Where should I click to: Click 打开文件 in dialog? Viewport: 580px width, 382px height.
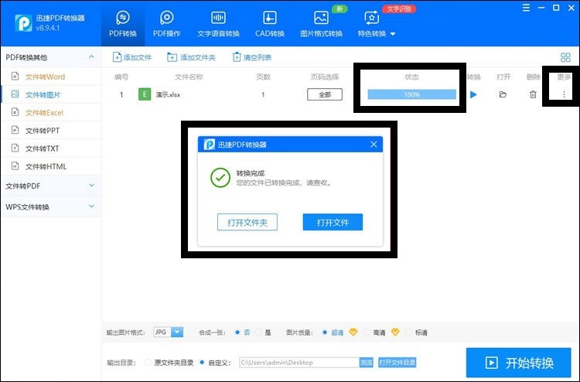click(x=333, y=222)
